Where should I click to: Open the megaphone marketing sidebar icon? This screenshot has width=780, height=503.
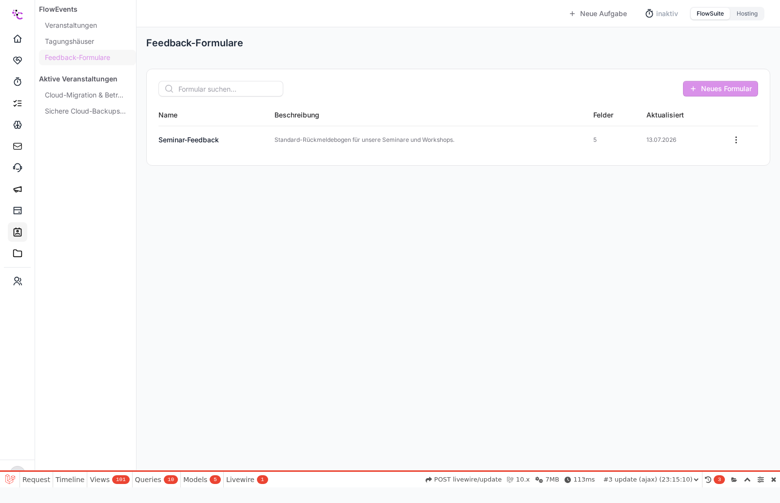point(18,189)
